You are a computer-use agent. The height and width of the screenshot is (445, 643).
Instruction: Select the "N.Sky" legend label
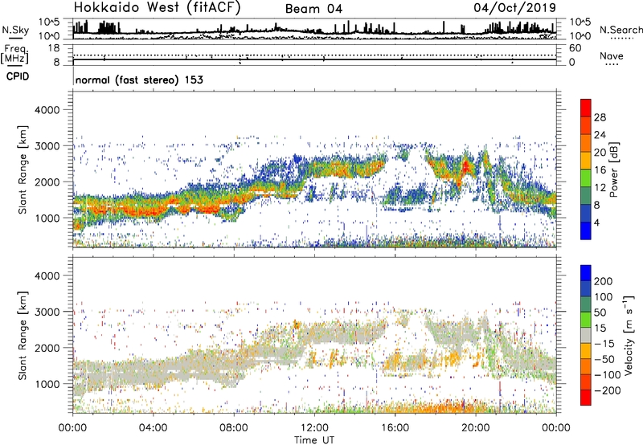click(x=15, y=30)
